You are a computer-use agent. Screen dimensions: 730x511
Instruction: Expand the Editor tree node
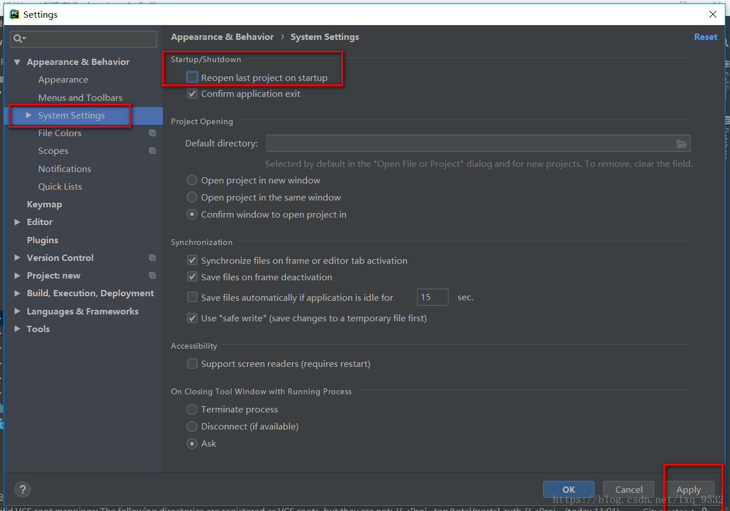(x=17, y=222)
